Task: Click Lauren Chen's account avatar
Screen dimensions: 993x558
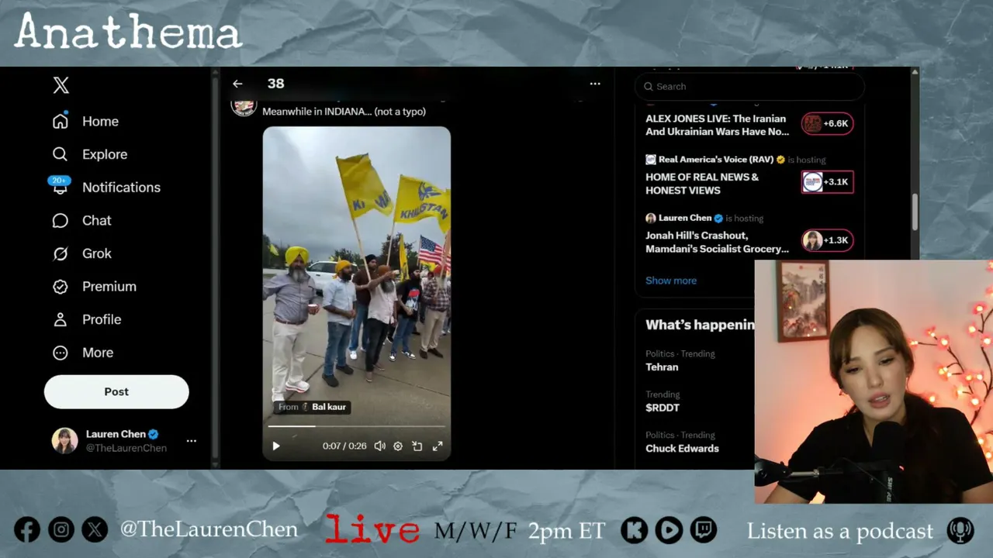Action: [65, 441]
